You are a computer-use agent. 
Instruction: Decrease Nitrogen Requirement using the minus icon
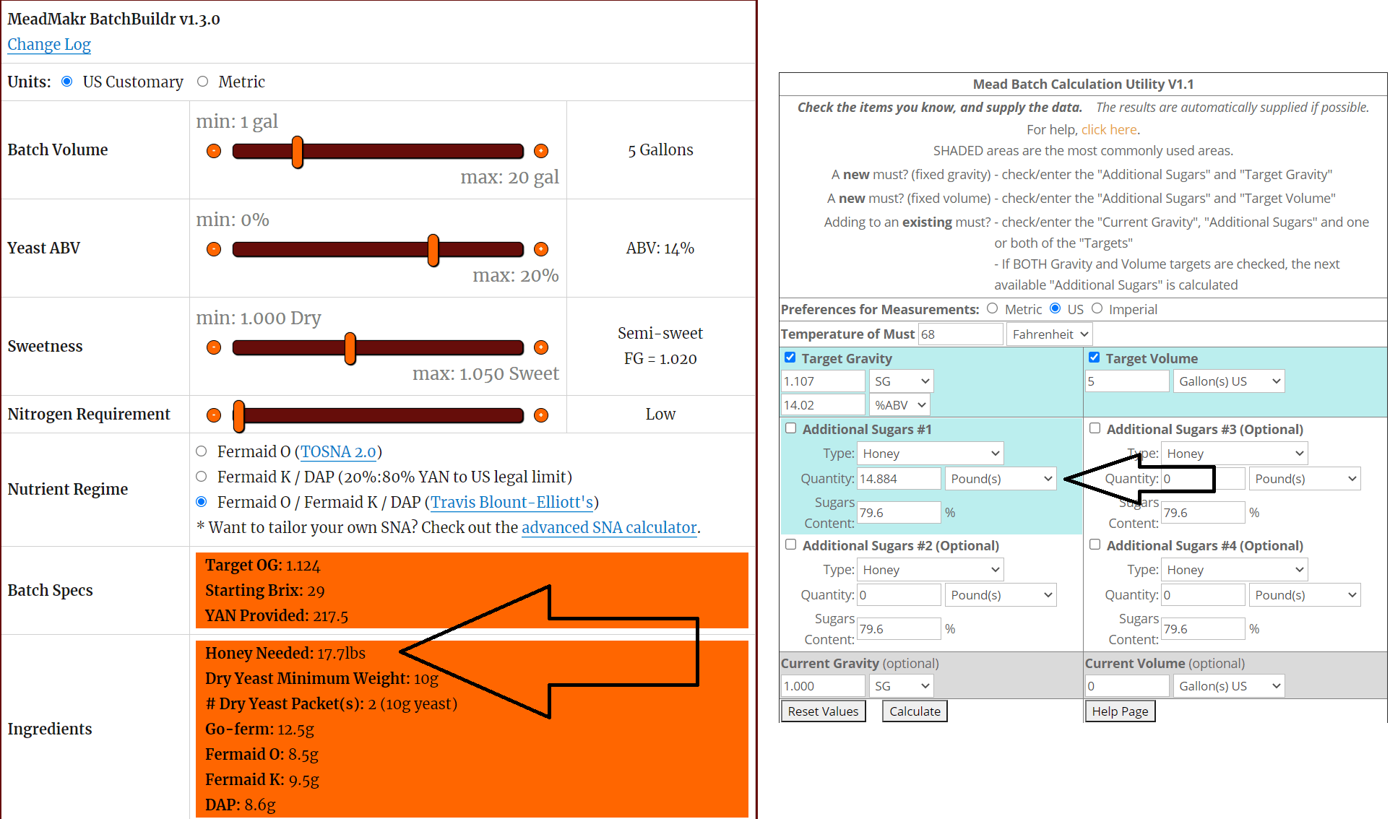tap(213, 415)
